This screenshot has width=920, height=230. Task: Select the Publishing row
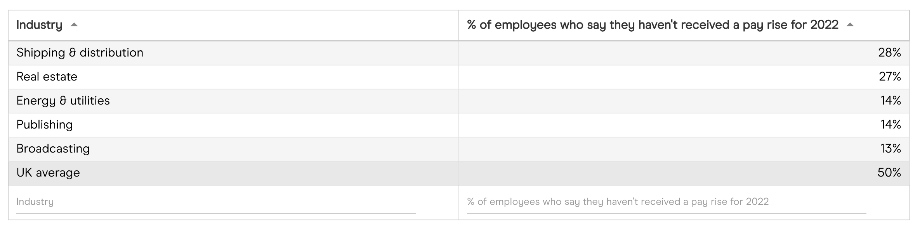point(44,125)
